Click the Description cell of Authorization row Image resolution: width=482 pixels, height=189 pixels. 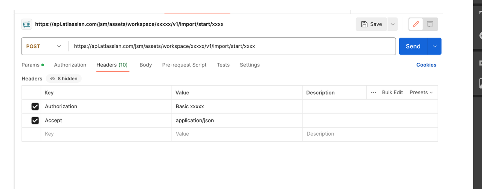click(370, 107)
